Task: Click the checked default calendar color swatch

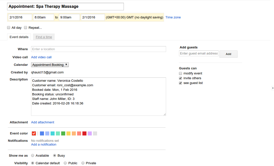Action: (34, 133)
